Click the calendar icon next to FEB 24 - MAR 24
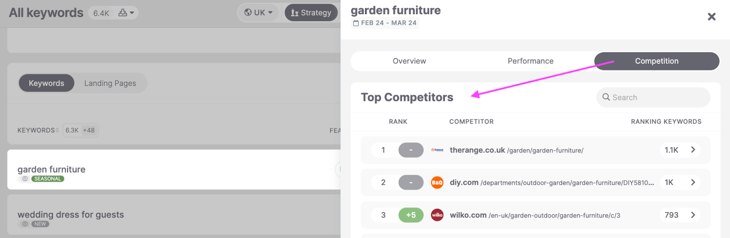The width and height of the screenshot is (730, 238). click(356, 23)
